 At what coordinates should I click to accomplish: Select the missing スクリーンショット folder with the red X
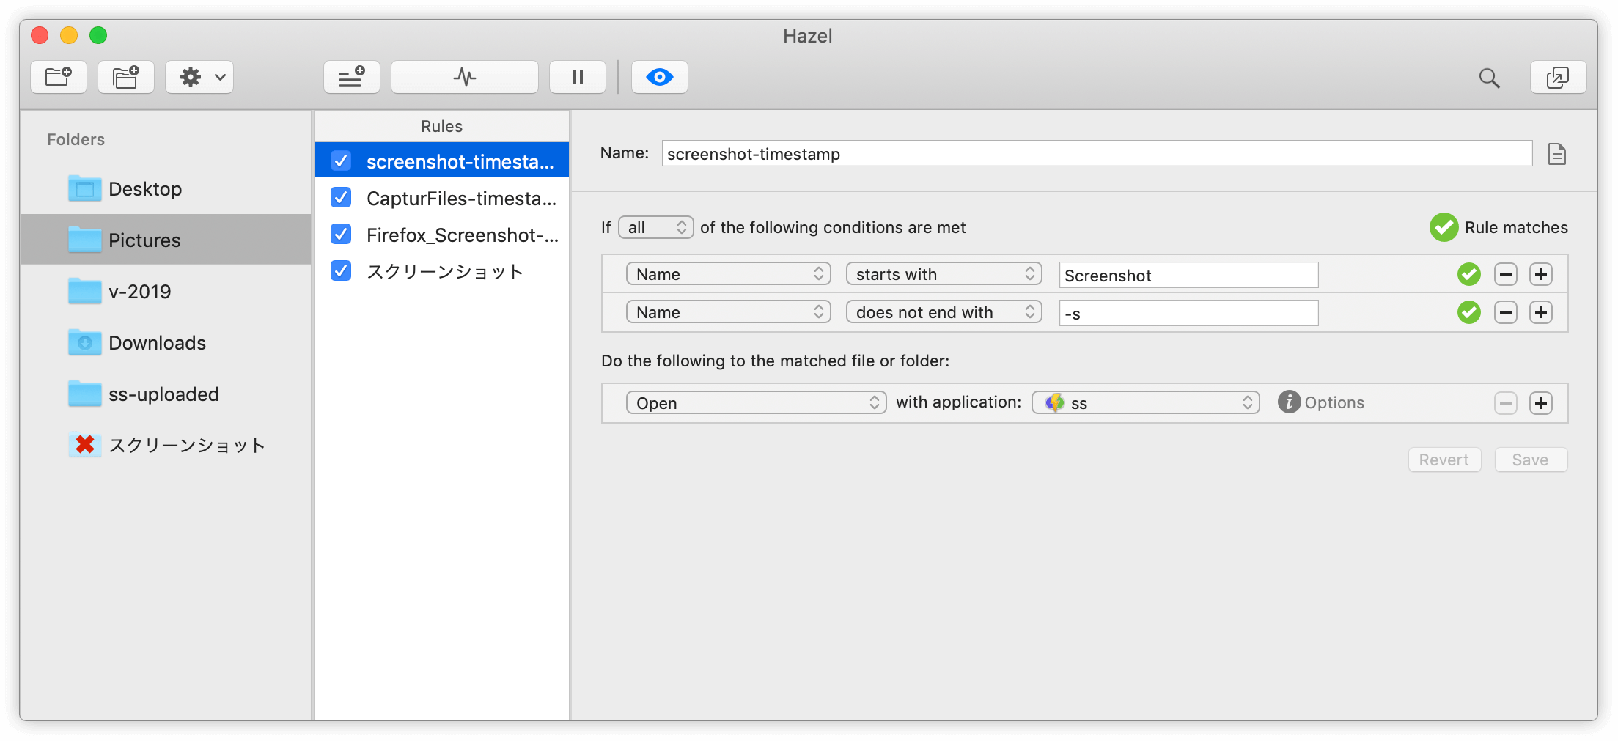pos(166,445)
